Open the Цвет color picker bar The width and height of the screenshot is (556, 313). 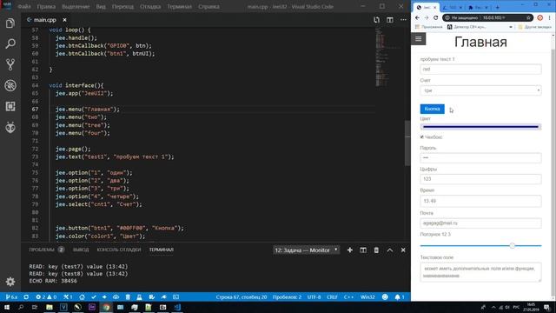[x=480, y=127]
